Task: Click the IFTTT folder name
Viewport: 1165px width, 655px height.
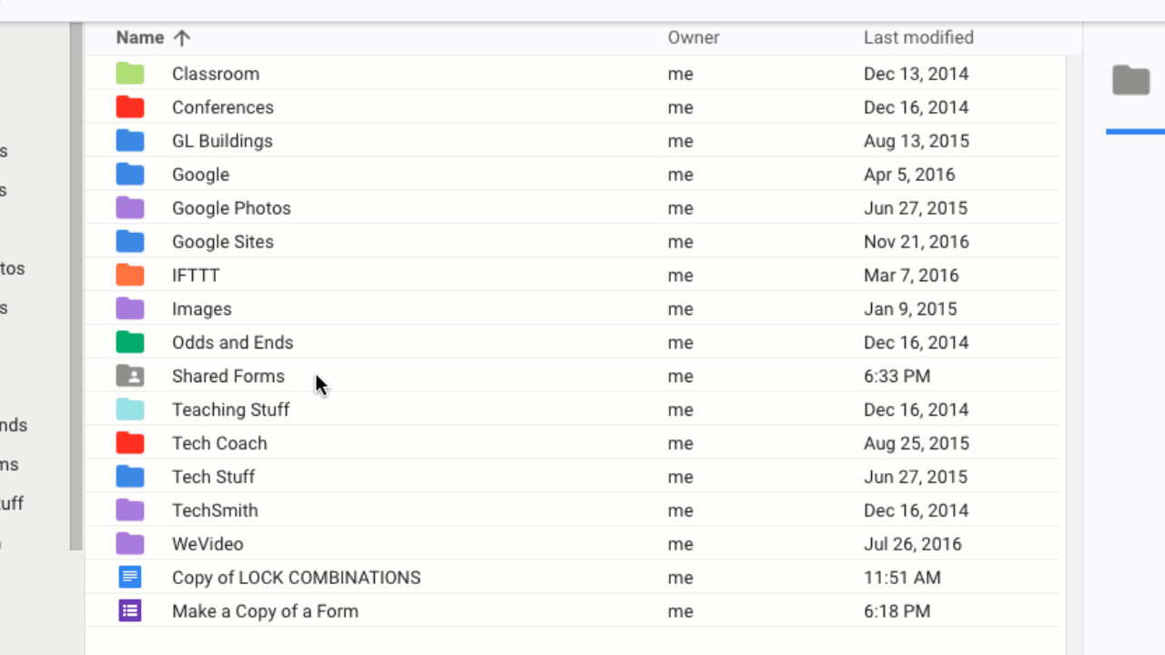Action: (x=196, y=276)
